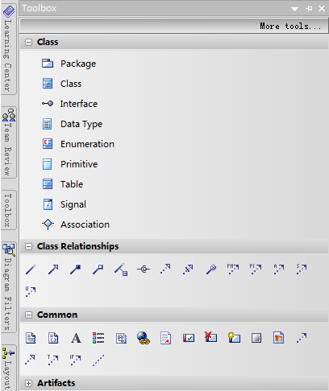Viewport: 329px width, 391px height.
Task: Select the generalization arrow in Class Relationships
Action: tap(53, 270)
